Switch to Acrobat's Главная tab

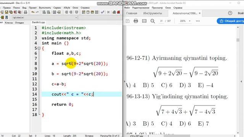132,13
